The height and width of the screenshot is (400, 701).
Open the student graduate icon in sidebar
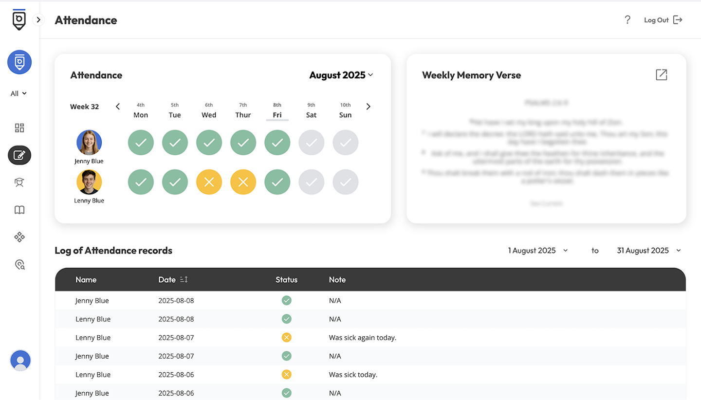tap(19, 182)
